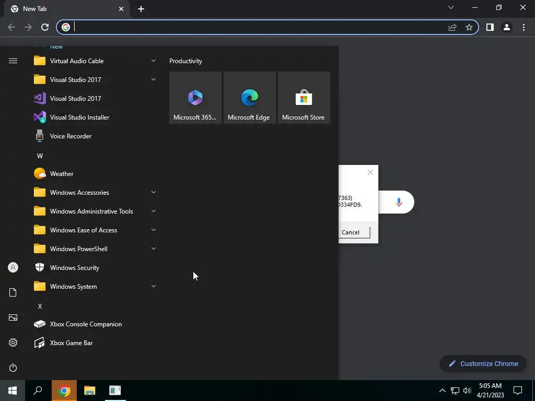Open Voice Recorder app

(95, 136)
